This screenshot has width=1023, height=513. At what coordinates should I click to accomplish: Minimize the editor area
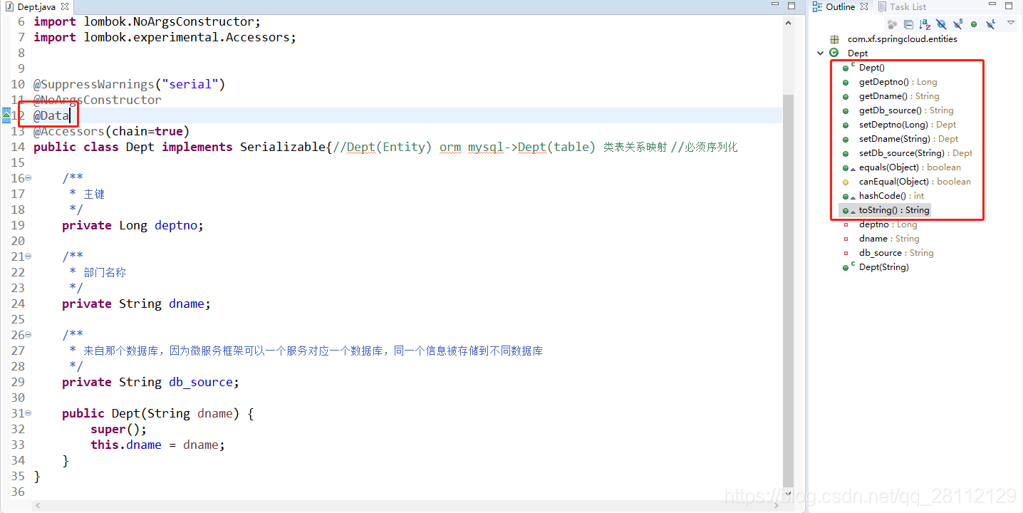pyautogui.click(x=775, y=6)
